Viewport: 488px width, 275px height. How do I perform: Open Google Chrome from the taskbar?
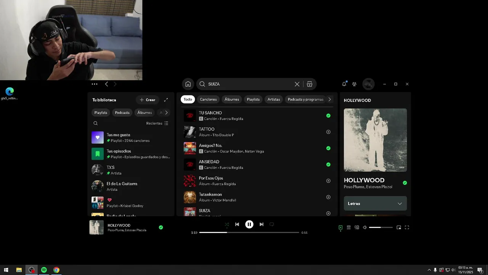point(56,270)
